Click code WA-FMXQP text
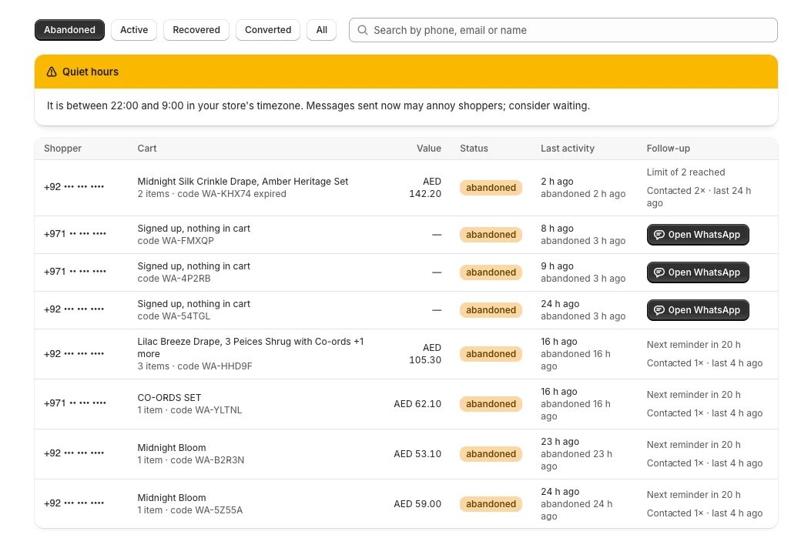 tap(176, 241)
